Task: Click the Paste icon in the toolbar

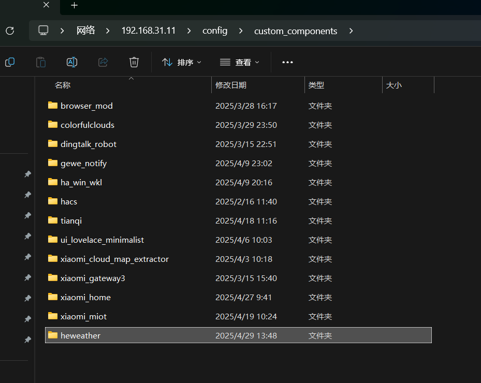Action: tap(41, 62)
